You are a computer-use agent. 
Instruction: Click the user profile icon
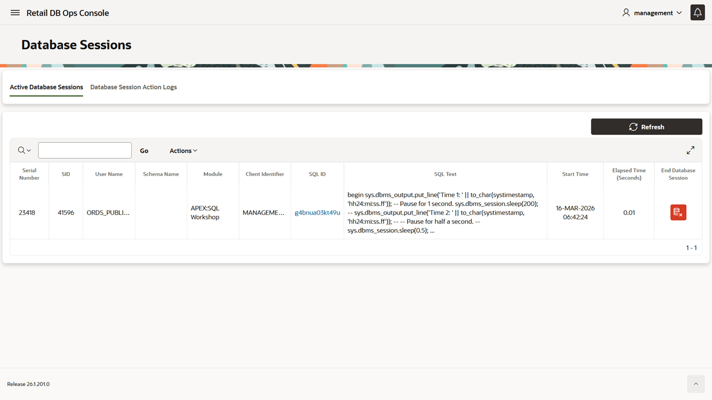tap(626, 12)
